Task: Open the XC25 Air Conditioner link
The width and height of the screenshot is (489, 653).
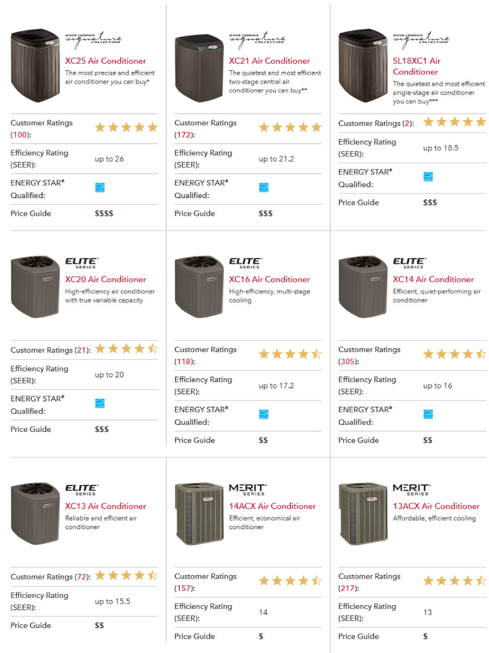Action: pos(105,61)
